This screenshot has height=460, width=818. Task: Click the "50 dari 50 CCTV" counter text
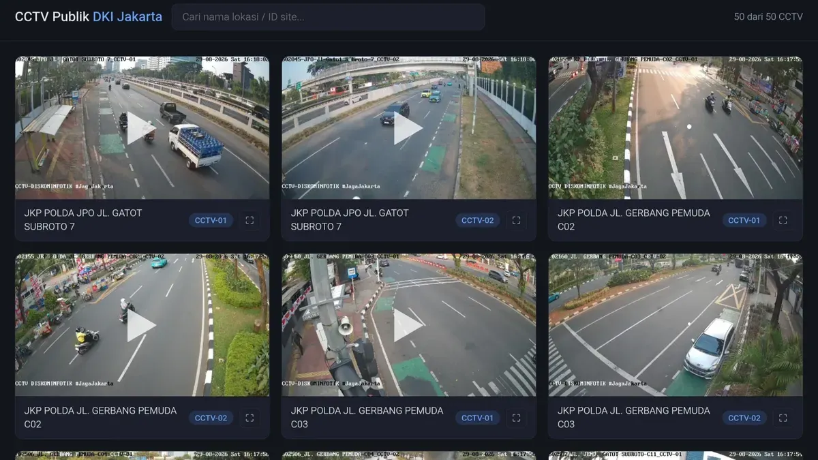tap(768, 17)
